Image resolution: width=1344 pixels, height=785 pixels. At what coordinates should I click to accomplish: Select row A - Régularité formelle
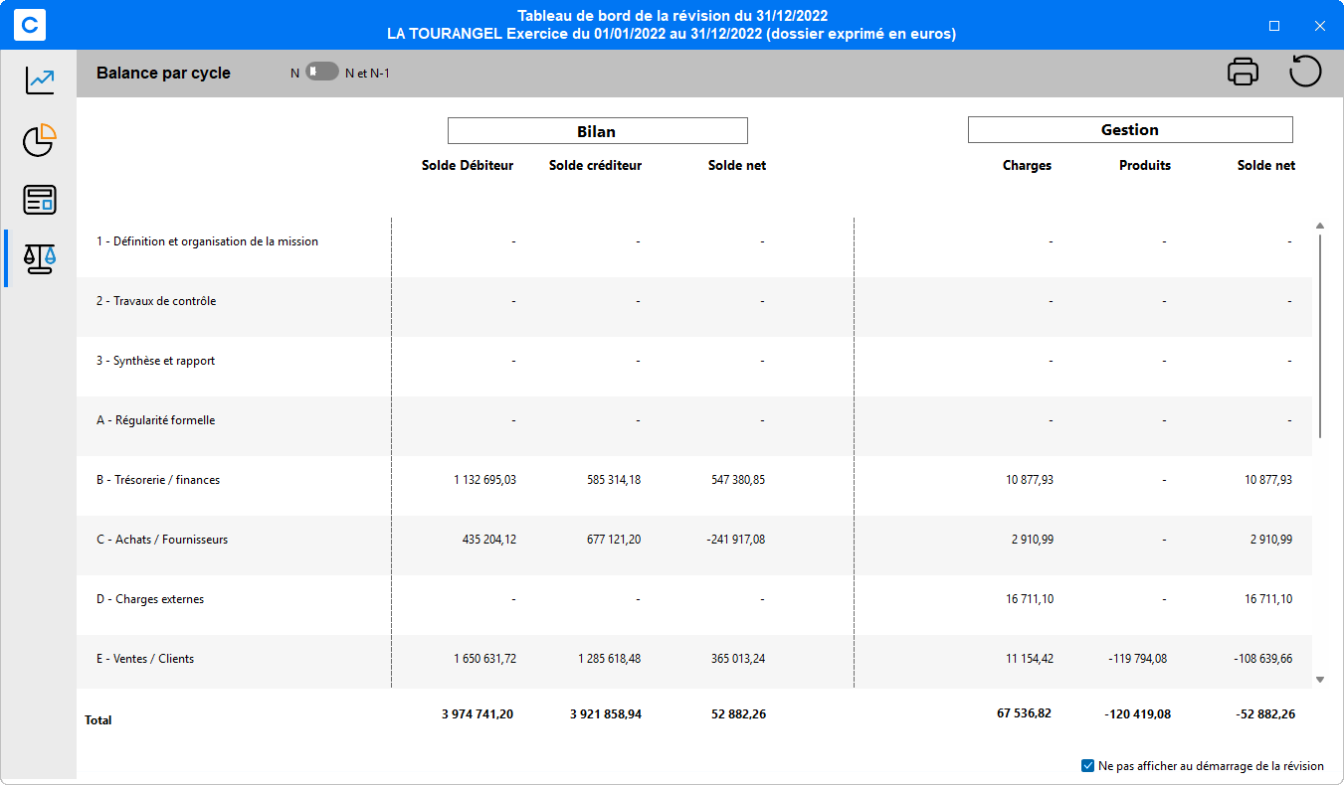coord(694,426)
